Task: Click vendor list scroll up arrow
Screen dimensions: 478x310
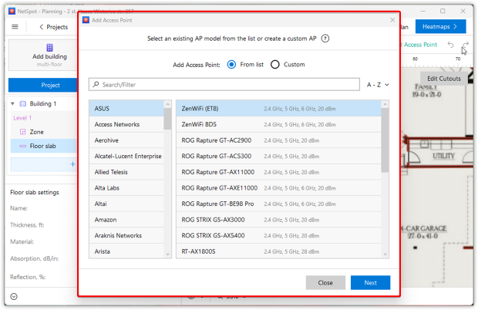Action: tap(167, 104)
